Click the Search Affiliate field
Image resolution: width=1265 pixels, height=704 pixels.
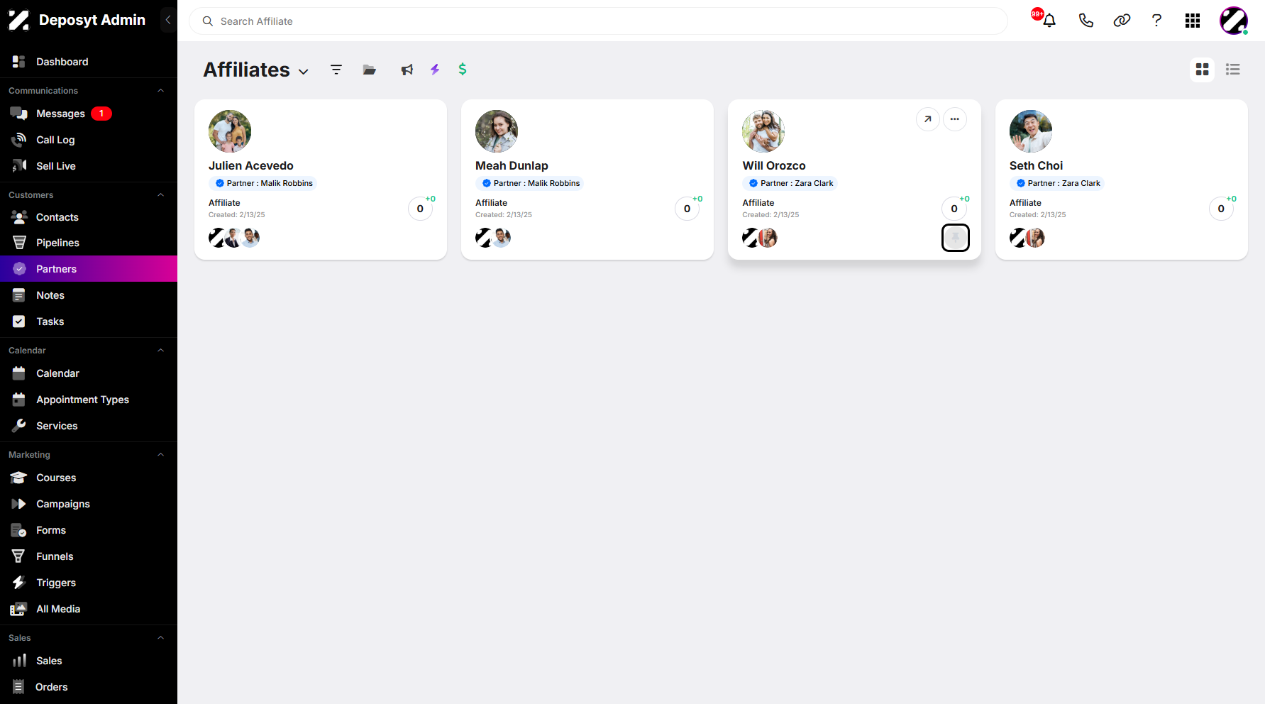click(598, 21)
